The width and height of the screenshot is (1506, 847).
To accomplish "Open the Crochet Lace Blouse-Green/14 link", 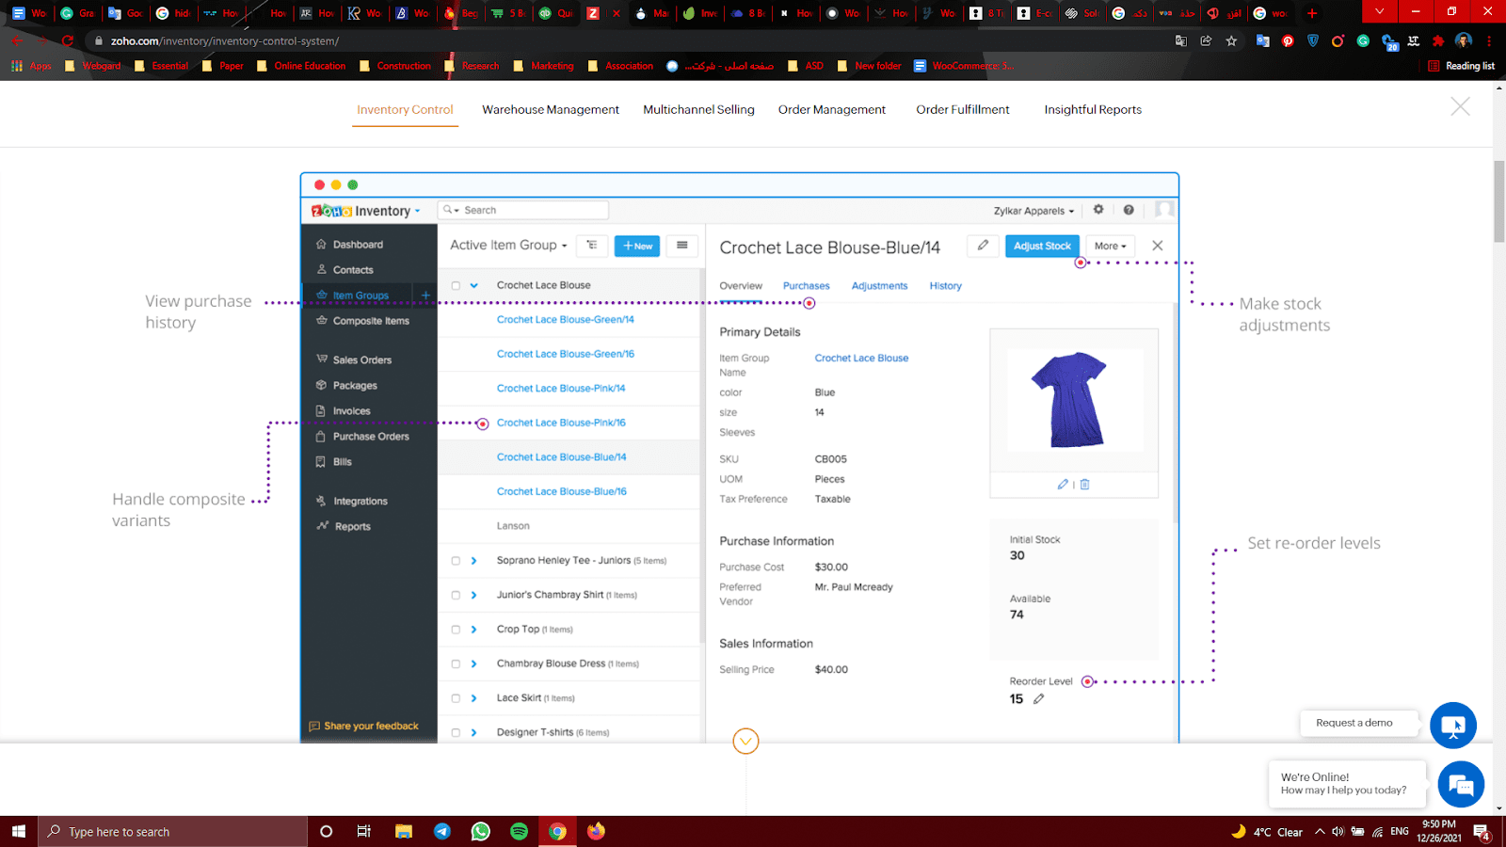I will coord(565,320).
